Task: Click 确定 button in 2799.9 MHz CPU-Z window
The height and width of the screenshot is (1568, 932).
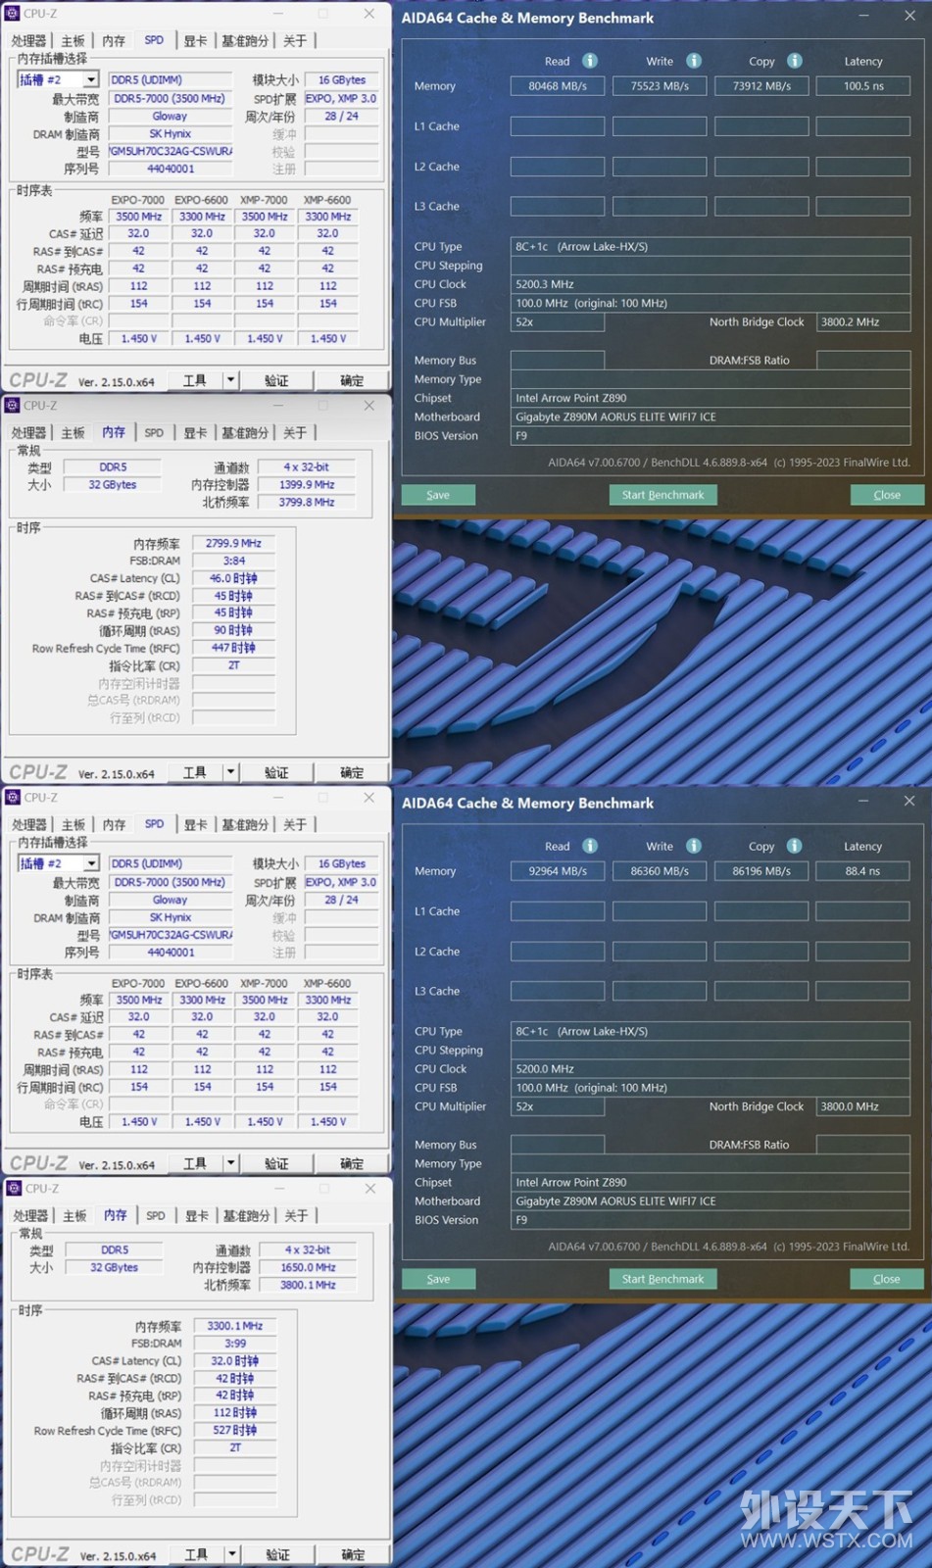Action: click(352, 772)
